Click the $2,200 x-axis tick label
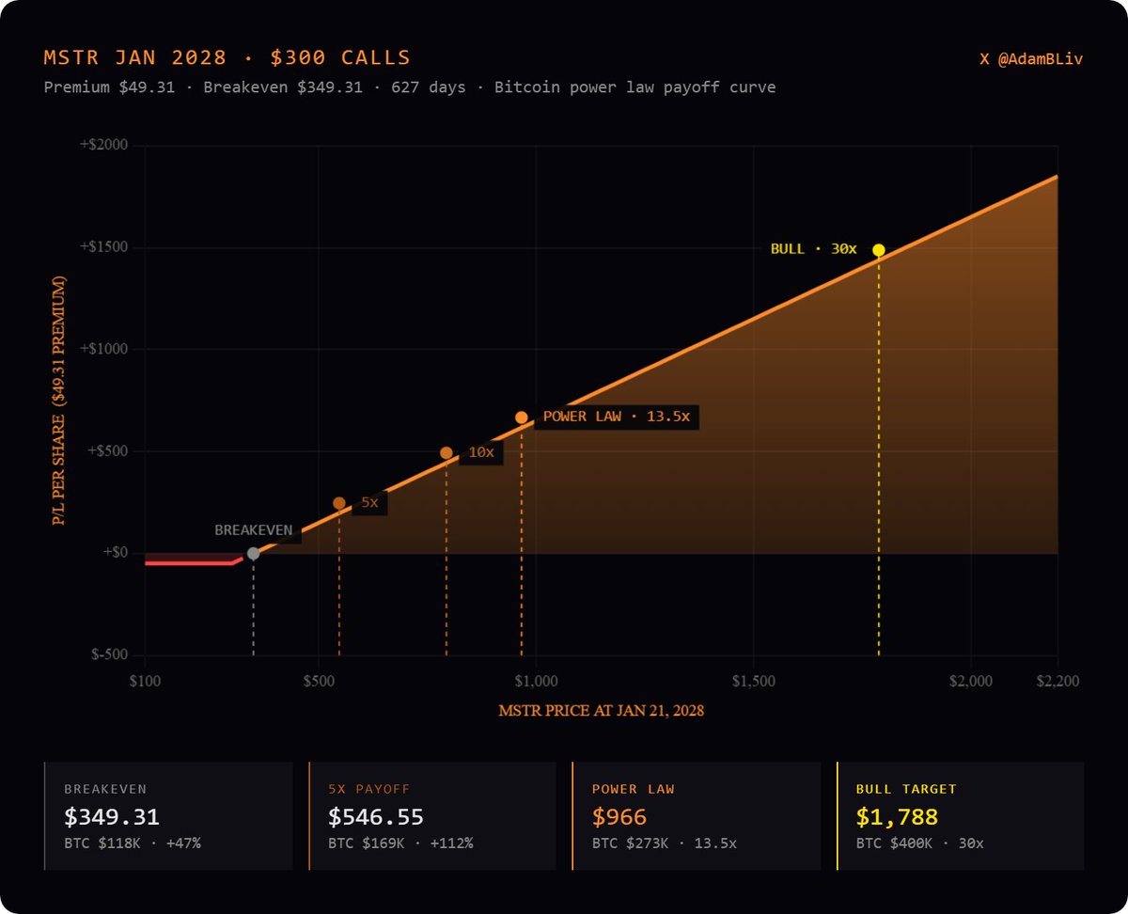Screen dimensions: 1128x914 click(x=1057, y=681)
